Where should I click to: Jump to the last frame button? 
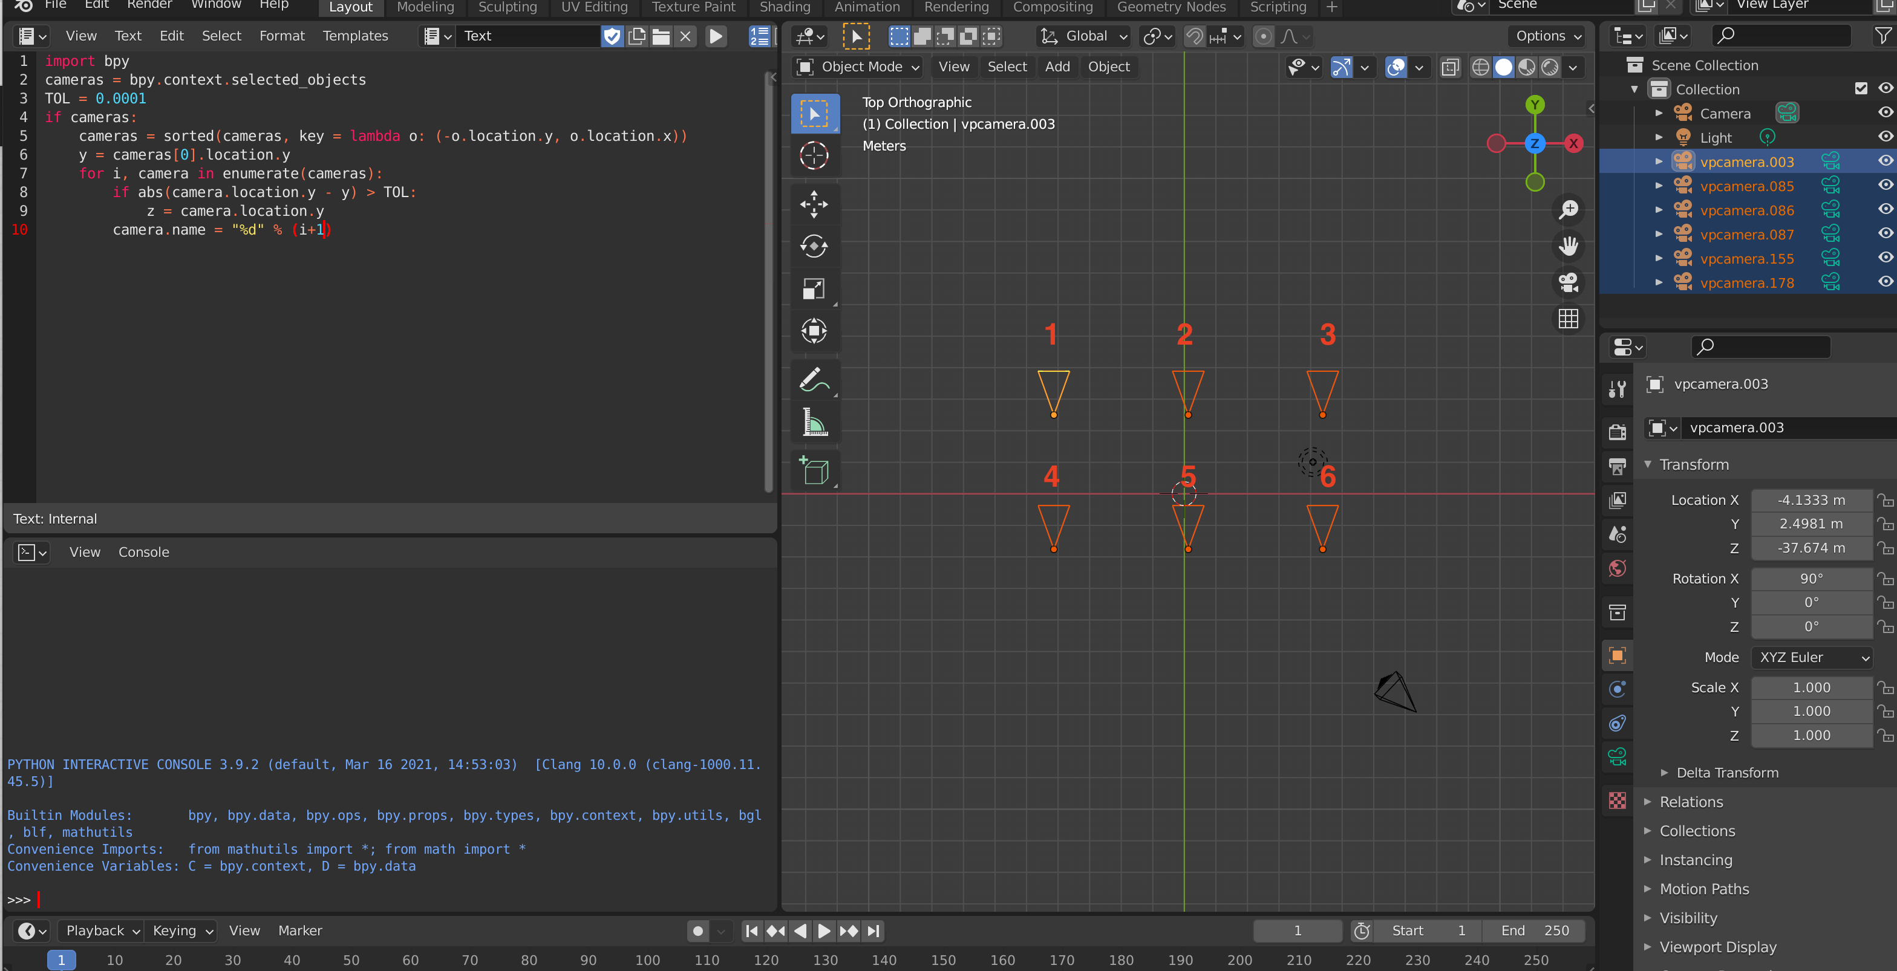tap(873, 931)
